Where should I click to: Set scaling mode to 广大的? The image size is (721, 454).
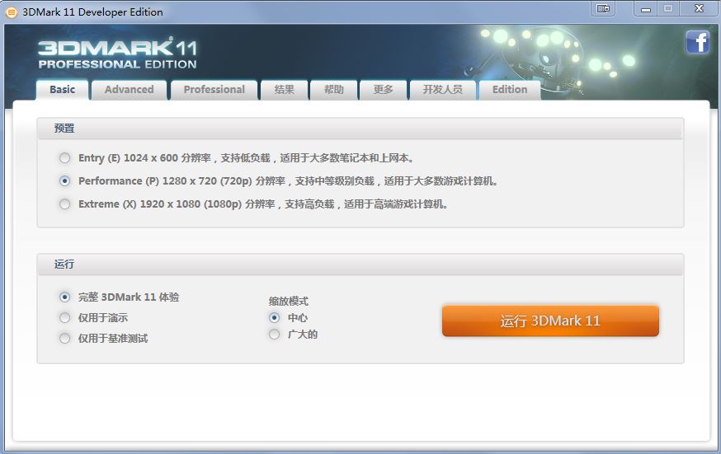(275, 335)
